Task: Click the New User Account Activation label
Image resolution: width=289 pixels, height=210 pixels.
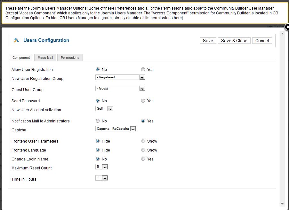Action: 36,110
